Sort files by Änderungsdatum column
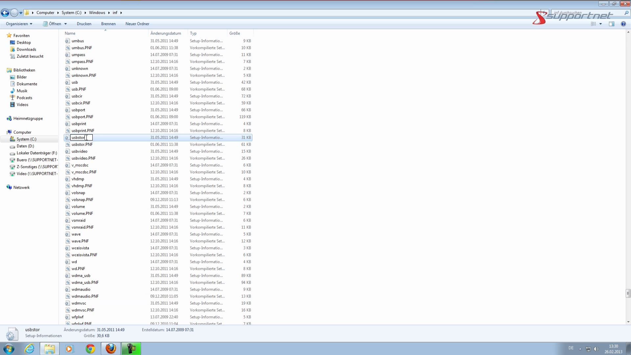 click(x=166, y=33)
